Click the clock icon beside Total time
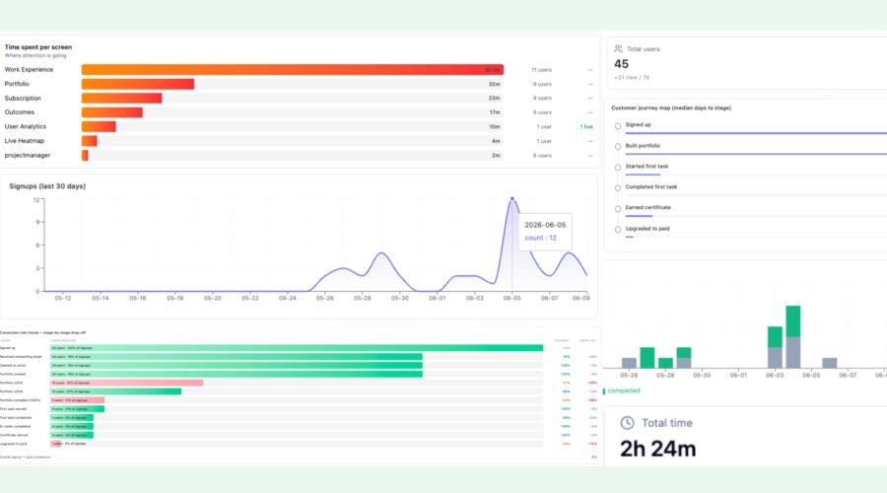 click(x=627, y=423)
